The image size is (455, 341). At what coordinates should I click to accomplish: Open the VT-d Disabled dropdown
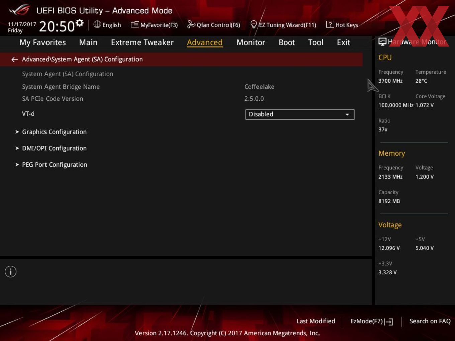coord(299,114)
